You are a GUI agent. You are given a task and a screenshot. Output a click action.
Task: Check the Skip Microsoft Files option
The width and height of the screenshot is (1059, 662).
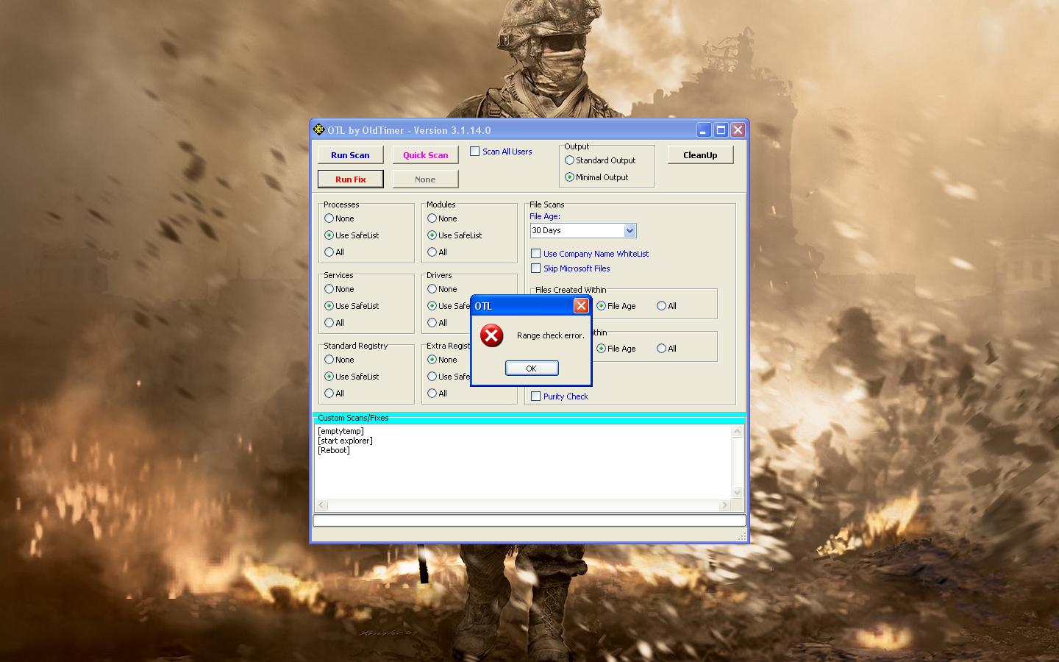click(536, 268)
